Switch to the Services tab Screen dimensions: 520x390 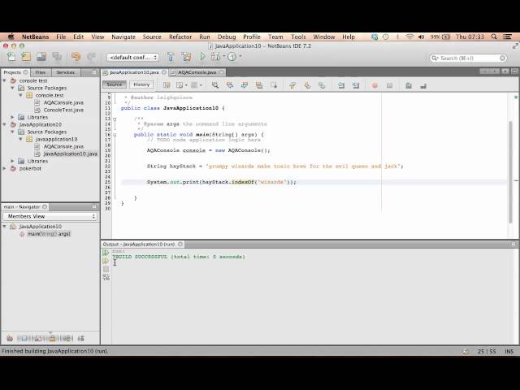click(65, 72)
